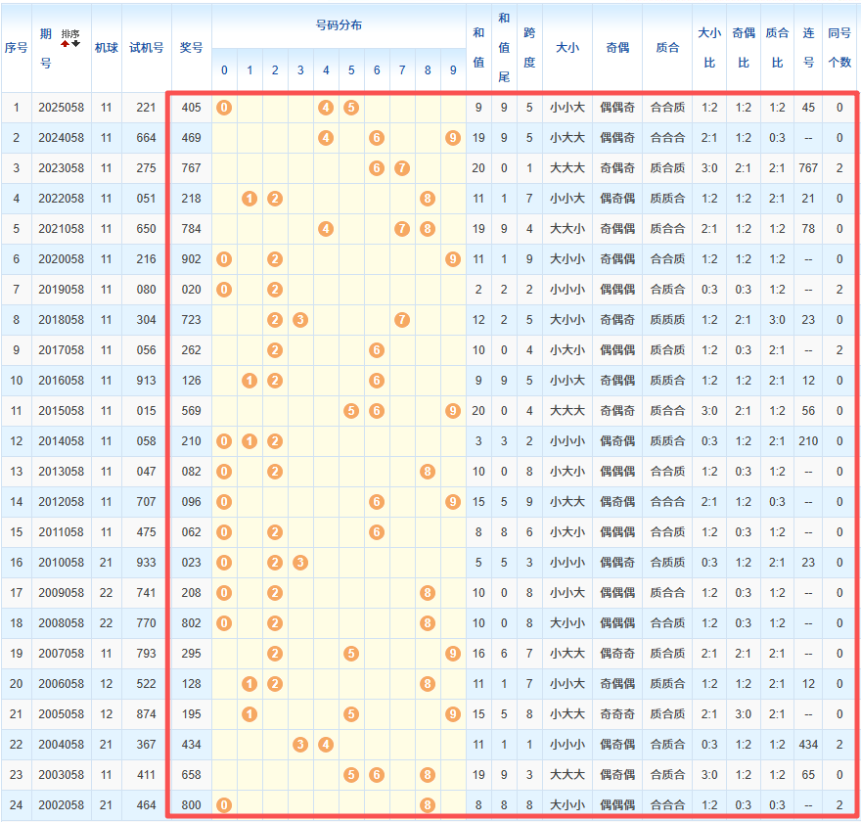Click the 奖号 column header
This screenshot has height=822, width=861.
(x=192, y=47)
